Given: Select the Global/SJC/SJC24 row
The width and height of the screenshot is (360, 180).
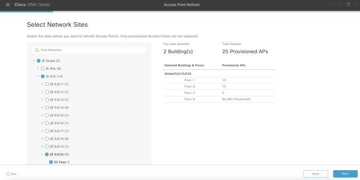Looking at the screenshot, I should (x=219, y=74).
